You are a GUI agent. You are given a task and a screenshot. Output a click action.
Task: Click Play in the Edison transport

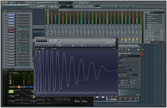click(40, 41)
